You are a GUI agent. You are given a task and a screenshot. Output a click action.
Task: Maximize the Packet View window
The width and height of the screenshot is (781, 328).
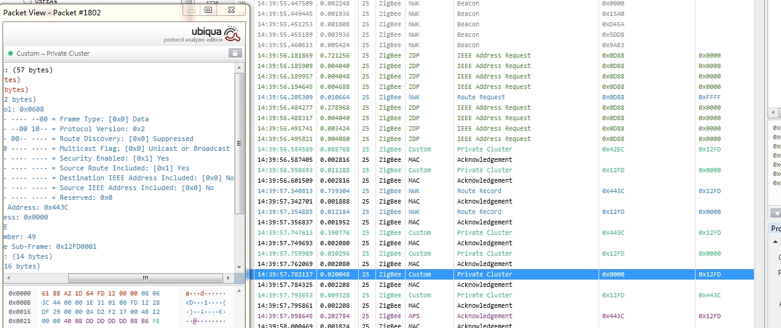(208, 10)
